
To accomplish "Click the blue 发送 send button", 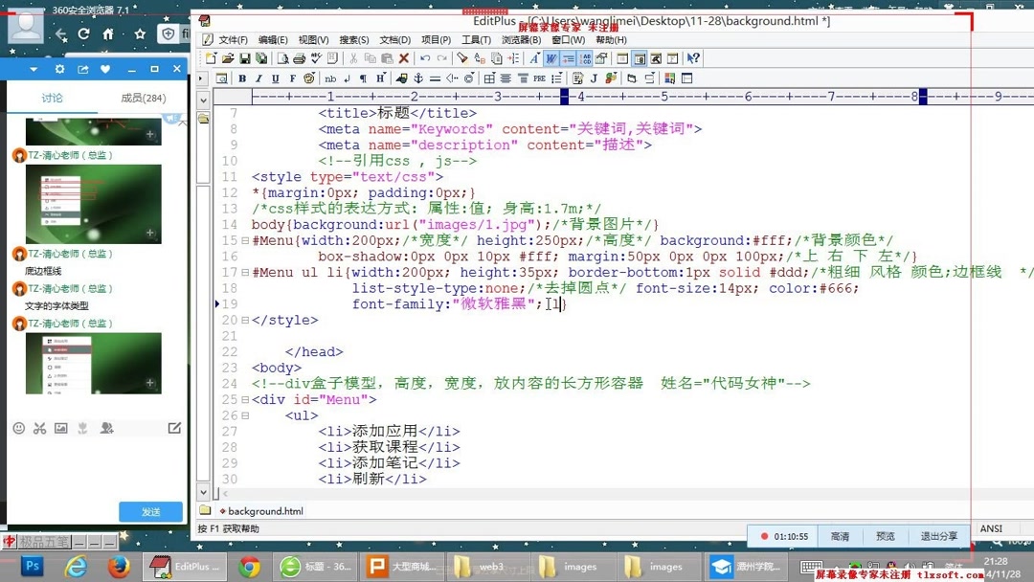I will click(151, 511).
